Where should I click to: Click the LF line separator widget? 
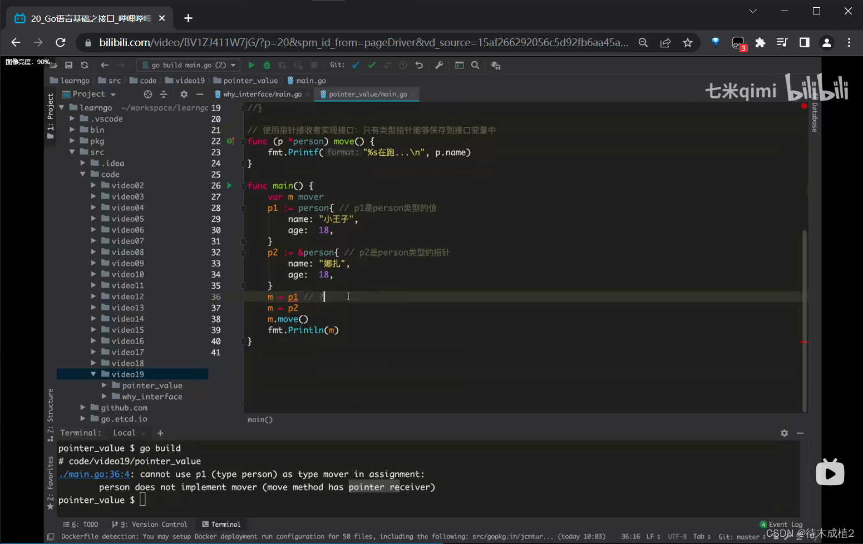pyautogui.click(x=653, y=537)
